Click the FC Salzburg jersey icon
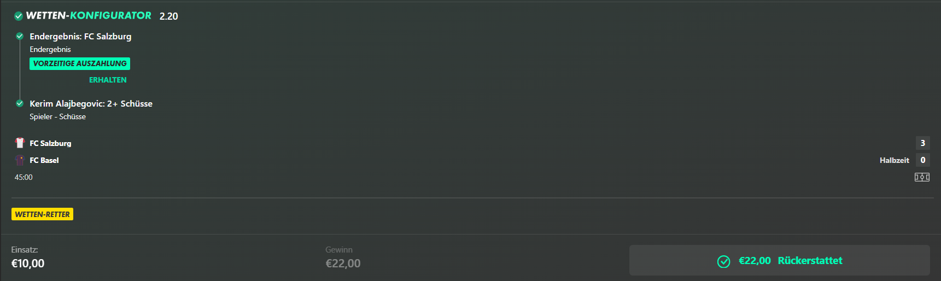 20,143
